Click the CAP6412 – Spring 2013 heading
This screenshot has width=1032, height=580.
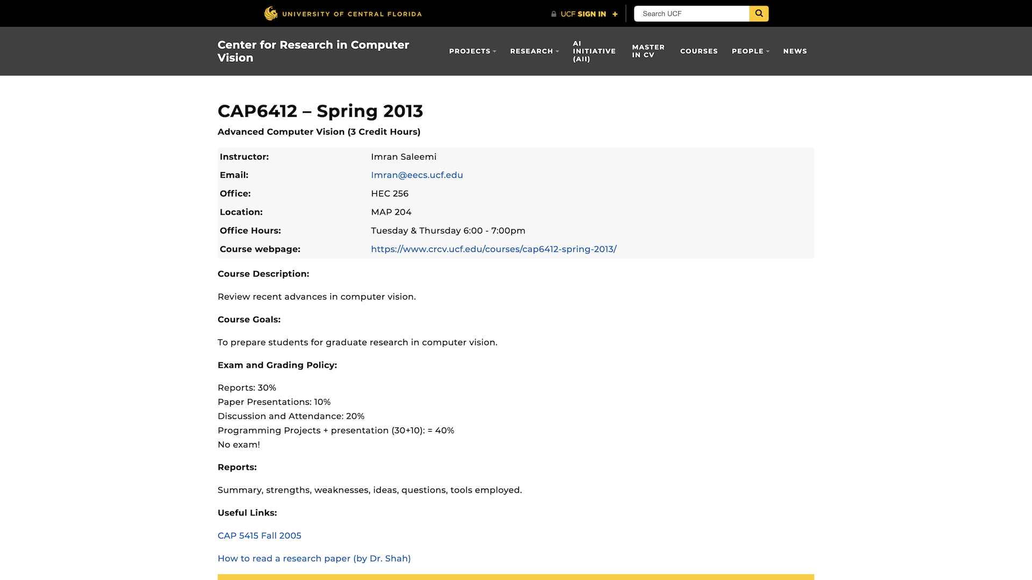(x=320, y=111)
